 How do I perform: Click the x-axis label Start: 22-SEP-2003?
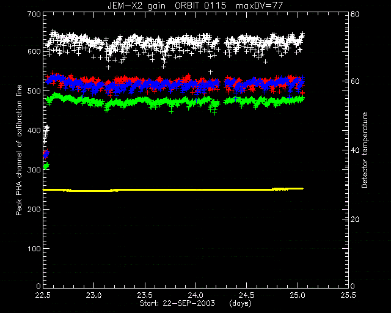click(177, 303)
